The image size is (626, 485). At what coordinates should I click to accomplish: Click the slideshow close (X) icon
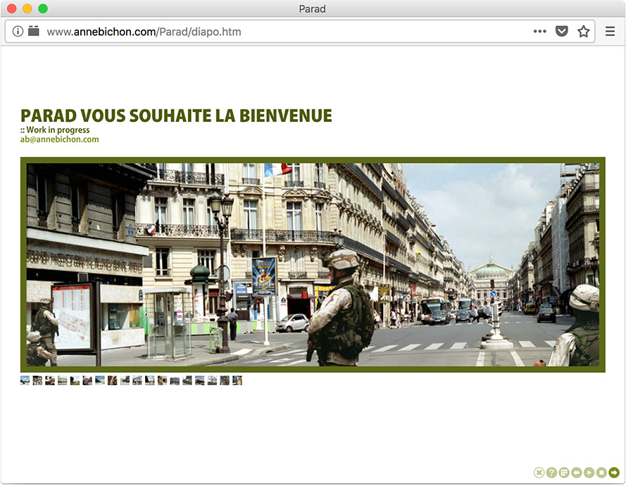[539, 472]
